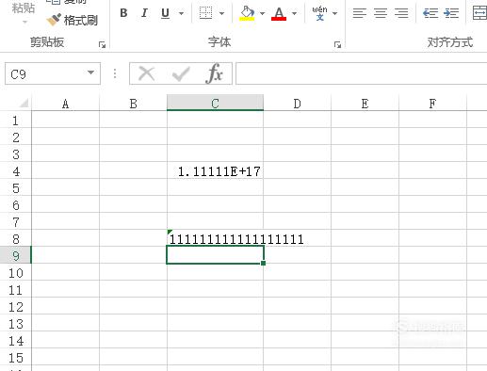Image resolution: width=487 pixels, height=371 pixels.
Task: Apply yellow fill color bucket
Action: [247, 13]
